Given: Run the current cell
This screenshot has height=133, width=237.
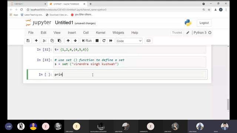Looking at the screenshot, I should coord(87,41).
